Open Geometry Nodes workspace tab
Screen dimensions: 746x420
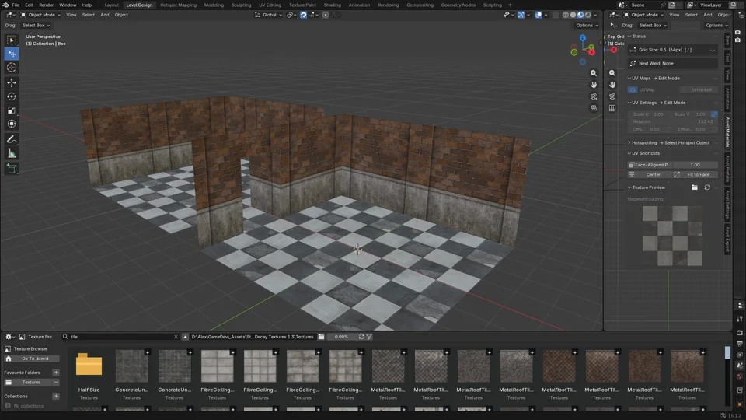tap(458, 5)
